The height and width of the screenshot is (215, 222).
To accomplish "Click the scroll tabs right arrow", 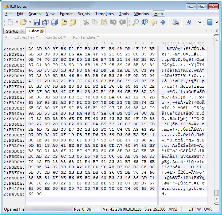I will pos(211,31).
